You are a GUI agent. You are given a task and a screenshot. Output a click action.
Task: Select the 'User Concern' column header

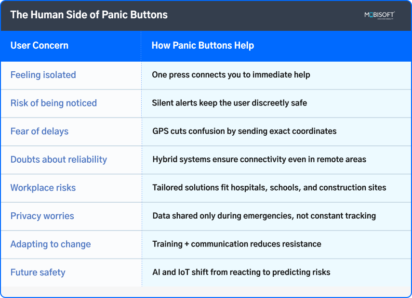40,46
